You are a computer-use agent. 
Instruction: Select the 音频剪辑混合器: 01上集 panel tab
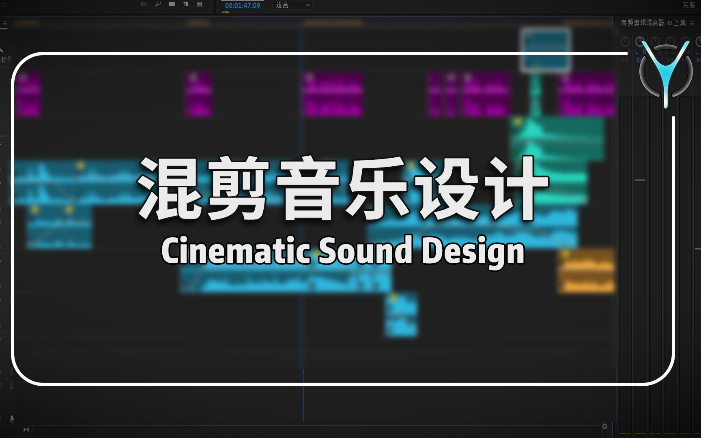pos(653,23)
